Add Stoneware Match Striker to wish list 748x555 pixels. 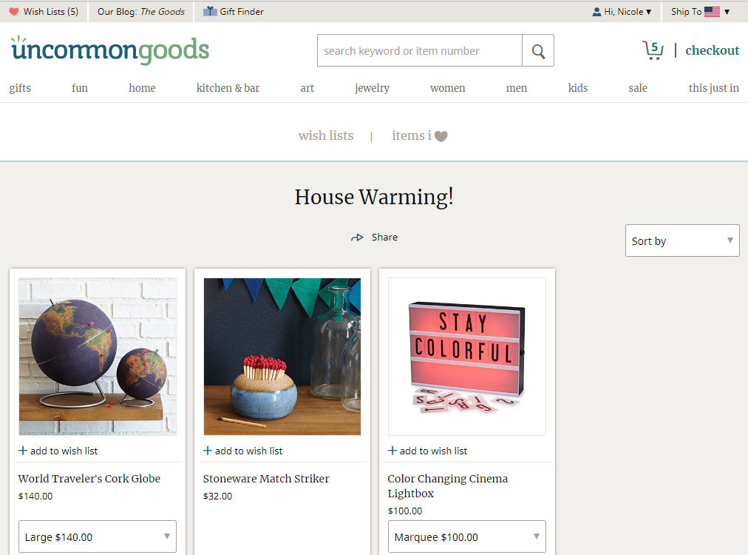[x=243, y=451]
